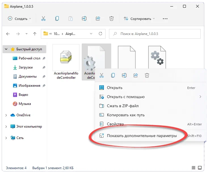Switch to large thumbnails view icon
This screenshot has height=172, width=208.
[200, 168]
